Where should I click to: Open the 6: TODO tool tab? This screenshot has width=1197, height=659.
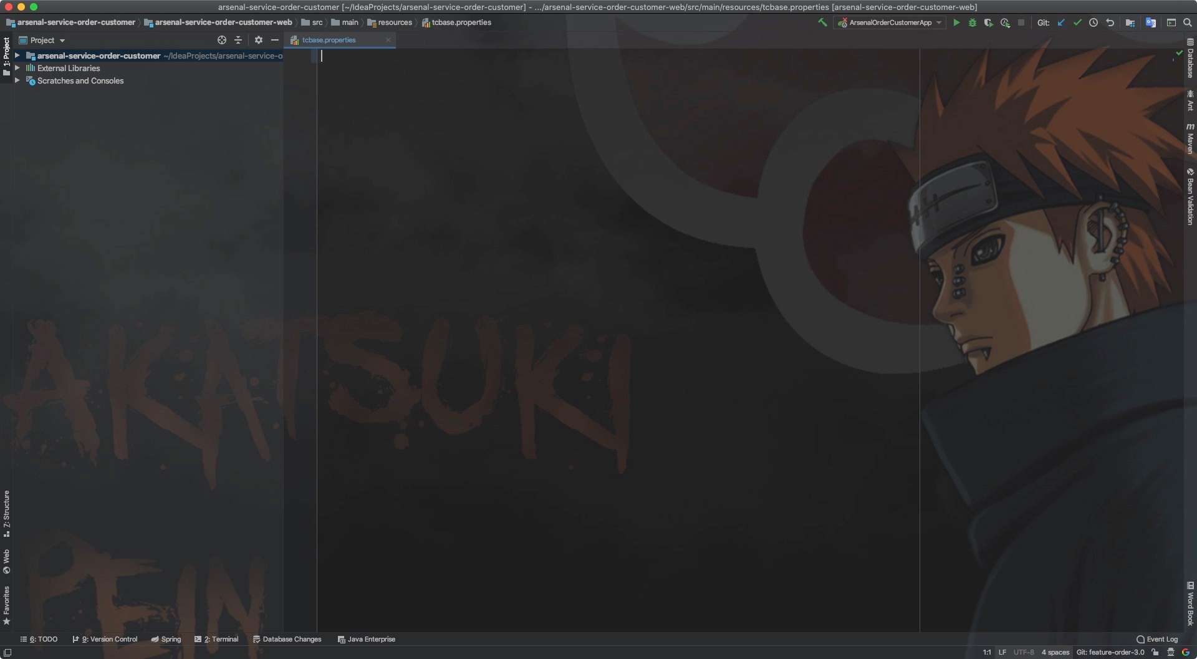39,639
